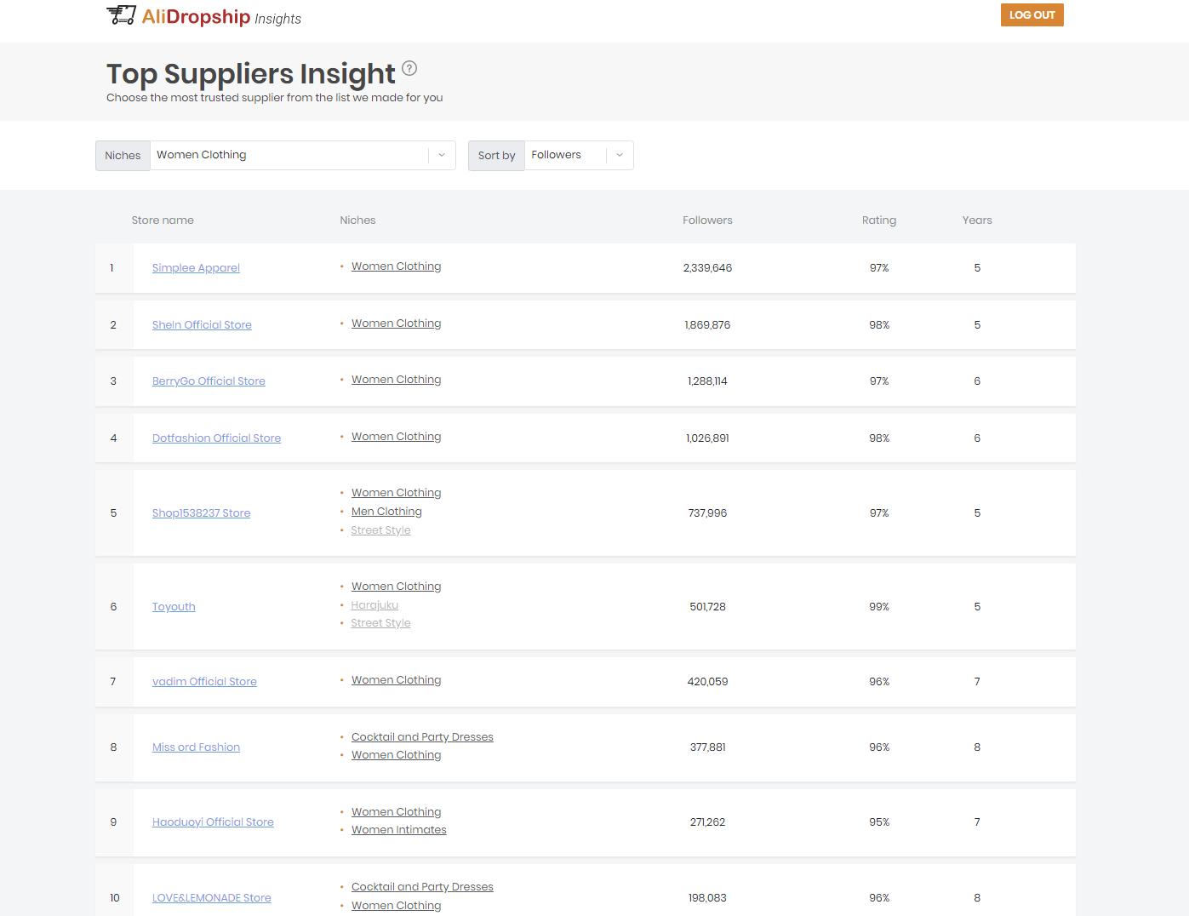
Task: Expand the Niches dropdown showing Women Clothing
Action: [x=441, y=155]
